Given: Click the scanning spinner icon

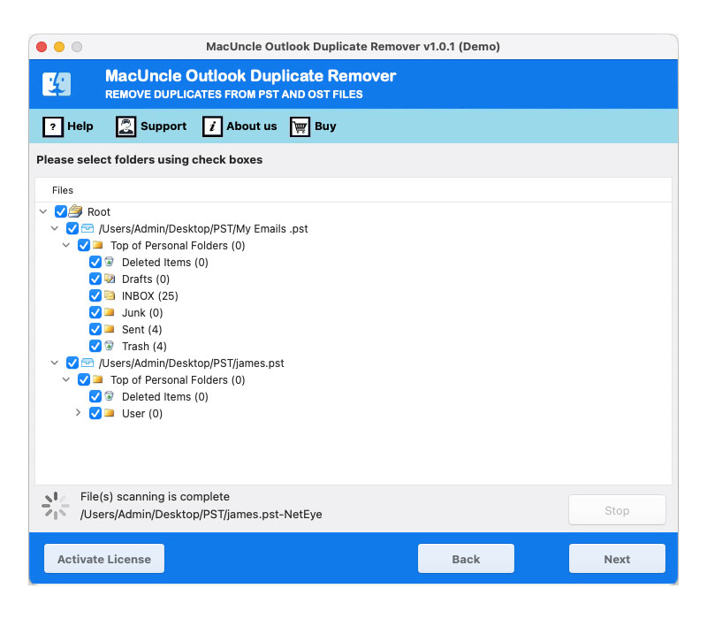Looking at the screenshot, I should 56,505.
